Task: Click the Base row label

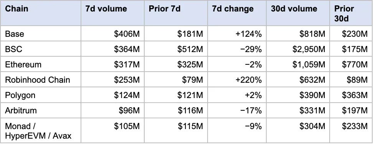Action: point(41,33)
